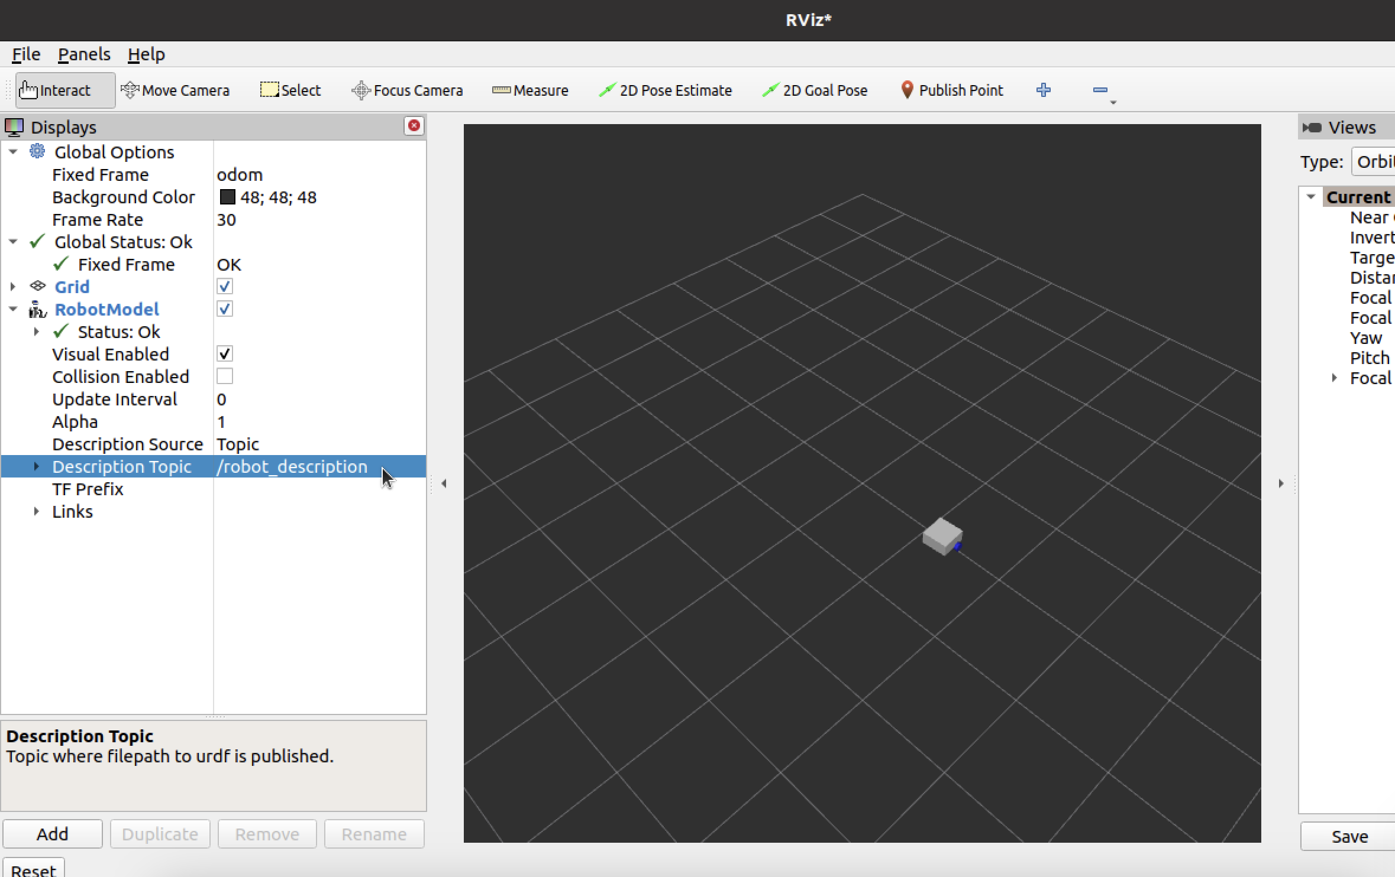Select the Pitch property in Views

point(1370,358)
